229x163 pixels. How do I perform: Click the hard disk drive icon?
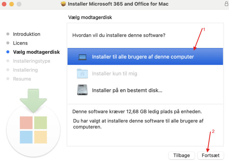click(x=82, y=90)
